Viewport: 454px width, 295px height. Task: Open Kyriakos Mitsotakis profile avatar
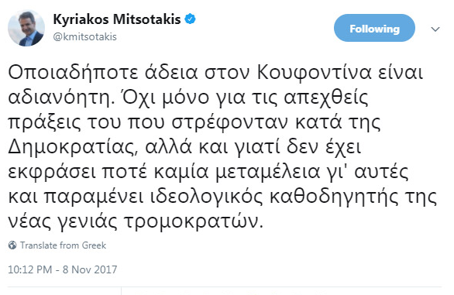(x=26, y=28)
